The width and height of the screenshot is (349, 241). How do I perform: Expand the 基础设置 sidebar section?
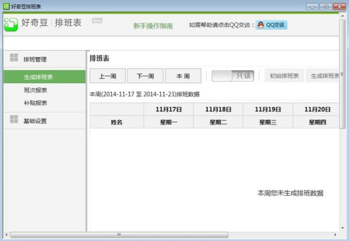pos(35,121)
